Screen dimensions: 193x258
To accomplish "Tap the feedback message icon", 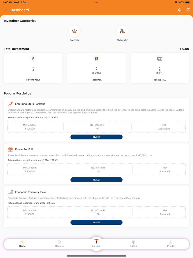I will tap(188, 10).
